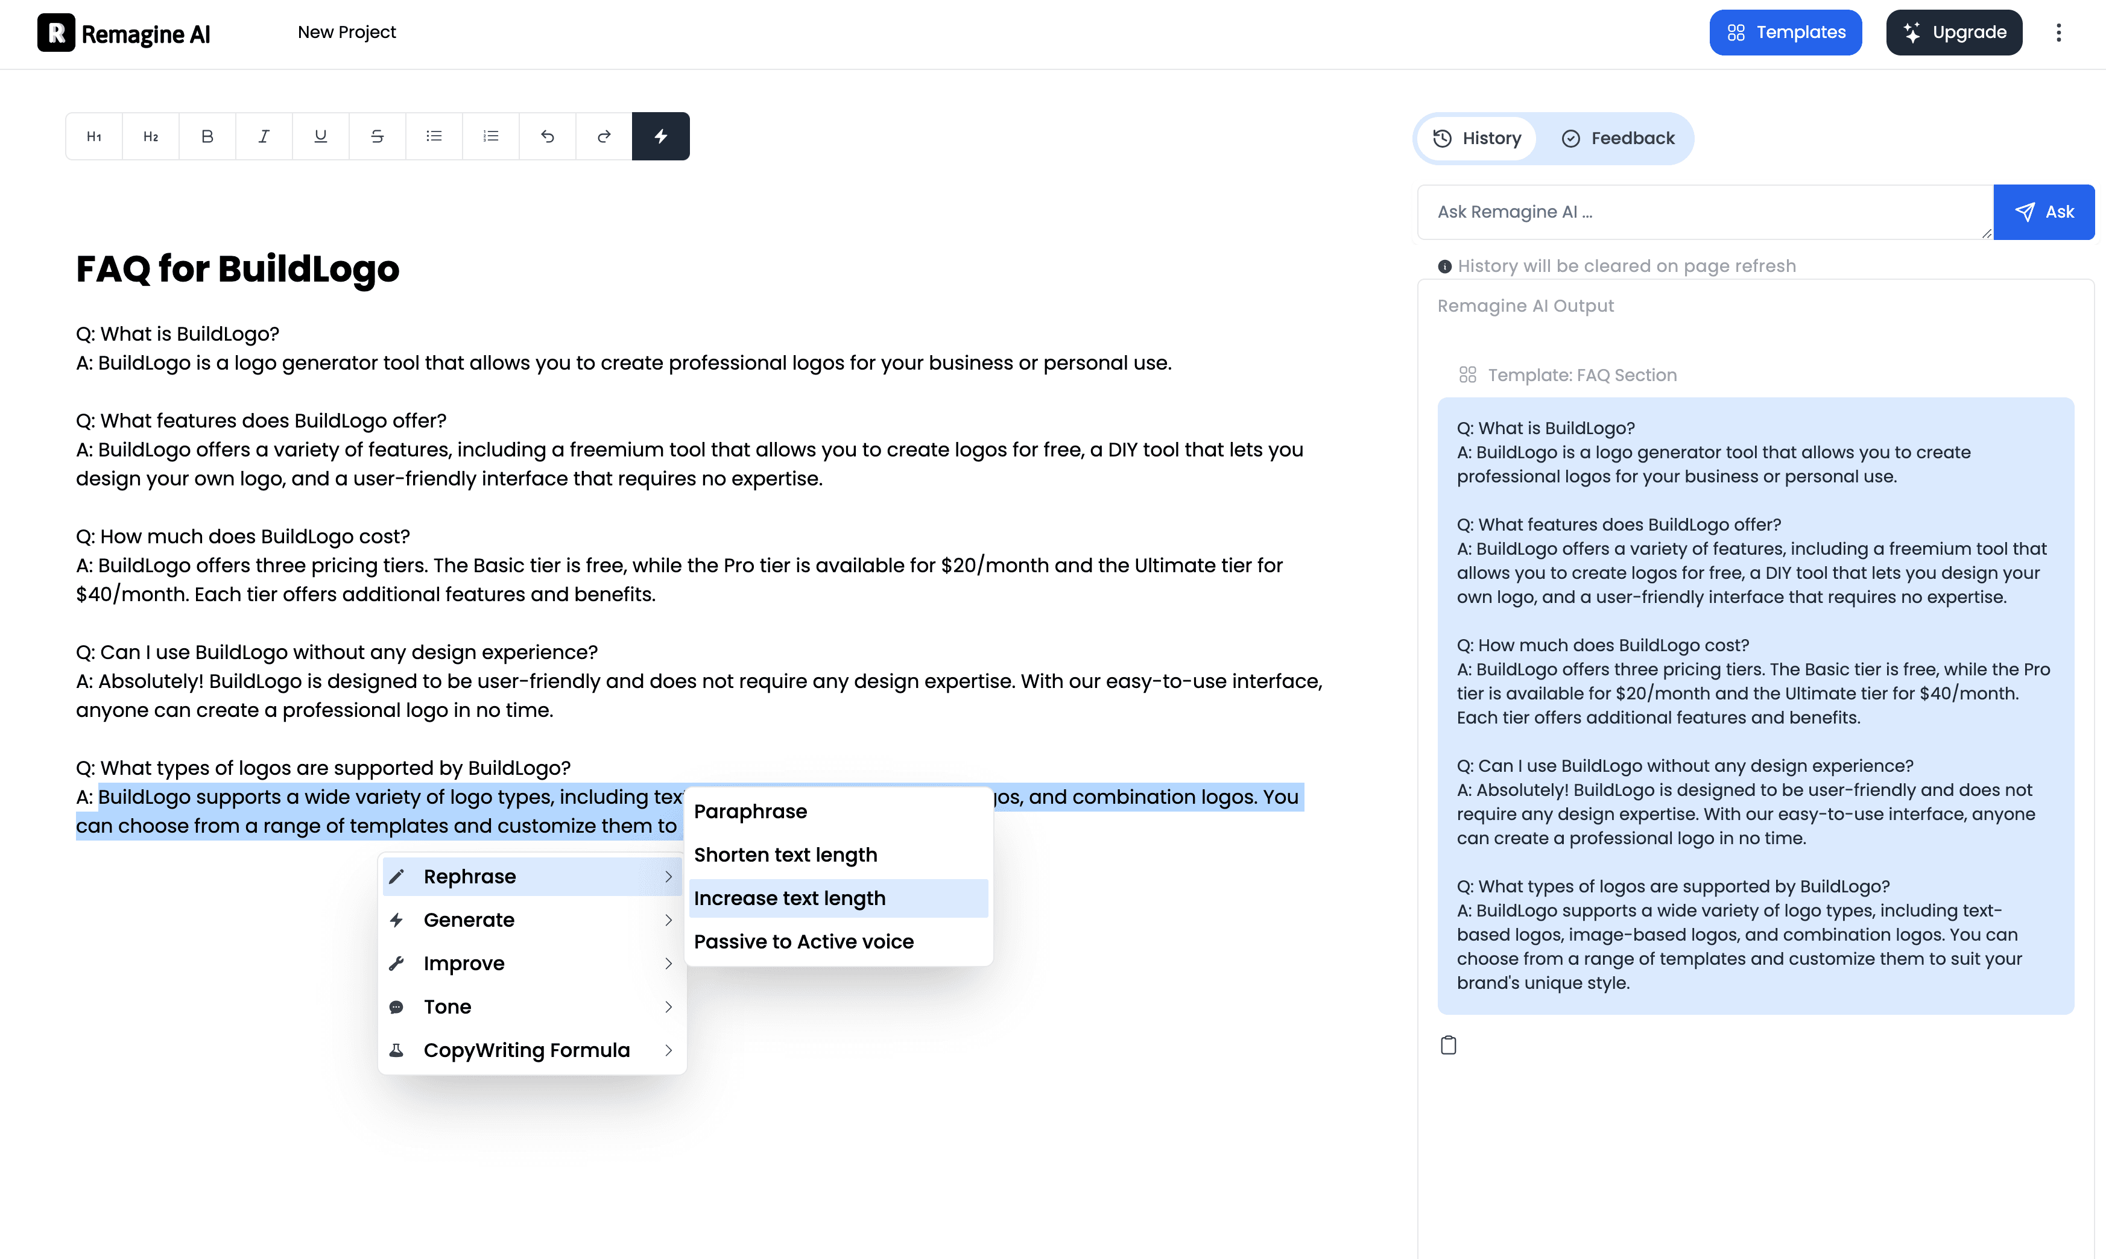Apply Heading 1 formatting

[94, 137]
